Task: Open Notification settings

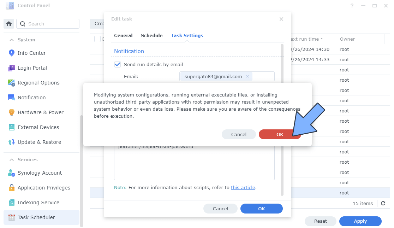Action: [32, 98]
